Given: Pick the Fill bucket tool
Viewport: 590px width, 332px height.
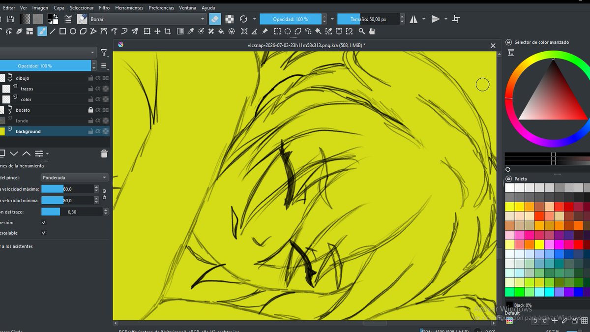Looking at the screenshot, I should pos(221,31).
